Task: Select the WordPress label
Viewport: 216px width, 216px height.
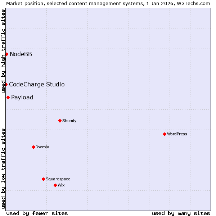Action: (177, 134)
